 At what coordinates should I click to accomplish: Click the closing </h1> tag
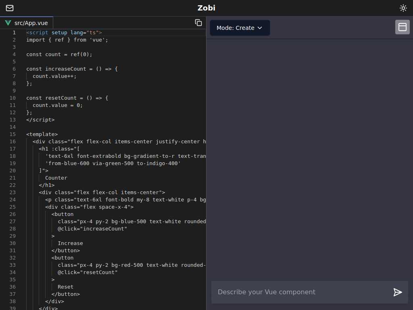coord(47,185)
